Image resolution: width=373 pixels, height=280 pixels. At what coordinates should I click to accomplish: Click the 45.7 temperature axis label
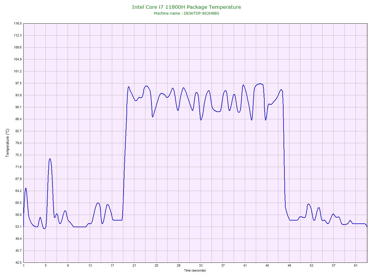click(x=18, y=251)
